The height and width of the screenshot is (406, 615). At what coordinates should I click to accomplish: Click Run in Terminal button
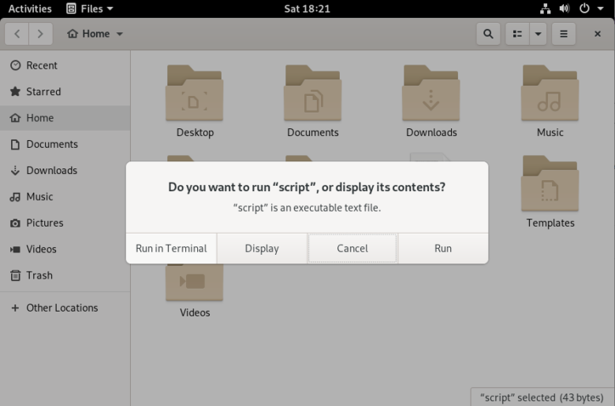[171, 248]
